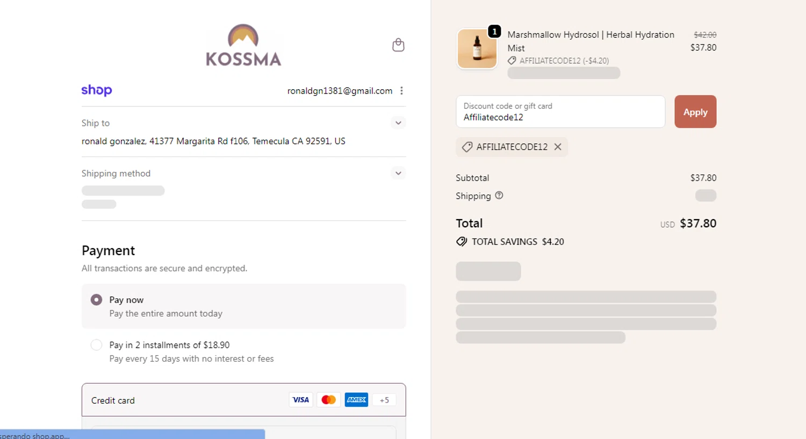Click the product line discount tag icon
806x439 pixels.
[512, 61]
